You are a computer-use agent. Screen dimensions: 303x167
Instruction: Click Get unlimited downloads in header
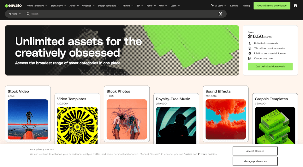272,6
